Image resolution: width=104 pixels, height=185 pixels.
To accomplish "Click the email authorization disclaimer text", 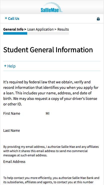I will 51,151.
